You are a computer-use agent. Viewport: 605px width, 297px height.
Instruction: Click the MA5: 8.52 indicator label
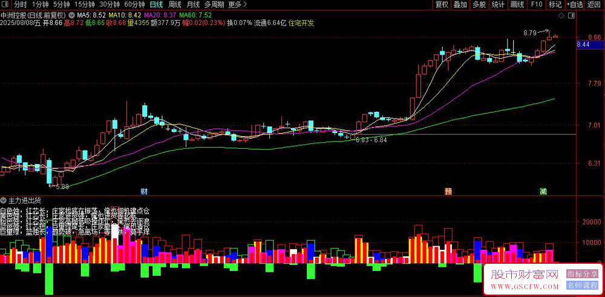coord(91,16)
